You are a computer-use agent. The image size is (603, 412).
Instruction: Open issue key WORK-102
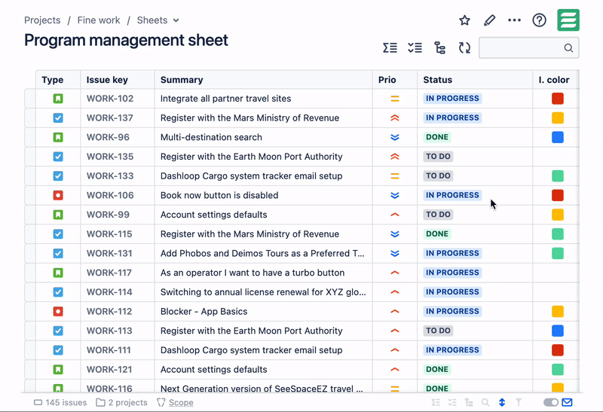[110, 99]
